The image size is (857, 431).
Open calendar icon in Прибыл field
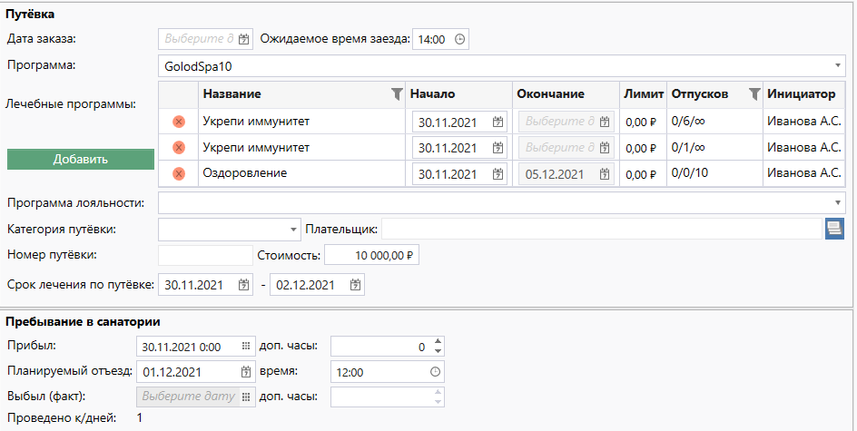click(245, 347)
